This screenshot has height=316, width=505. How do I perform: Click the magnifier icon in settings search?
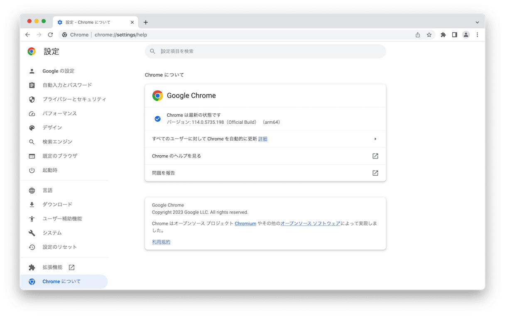pos(153,51)
